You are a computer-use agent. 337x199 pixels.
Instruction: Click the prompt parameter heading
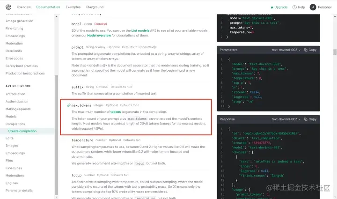coord(77,47)
